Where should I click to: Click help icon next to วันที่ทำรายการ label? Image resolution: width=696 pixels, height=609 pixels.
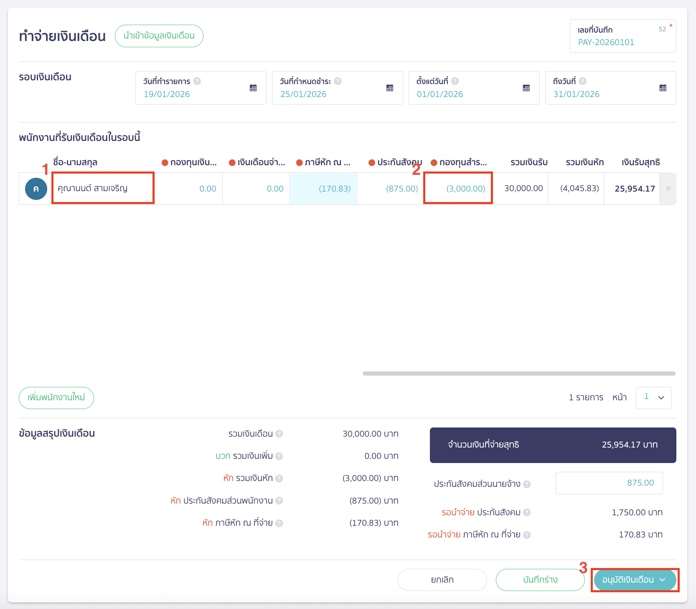tap(197, 81)
